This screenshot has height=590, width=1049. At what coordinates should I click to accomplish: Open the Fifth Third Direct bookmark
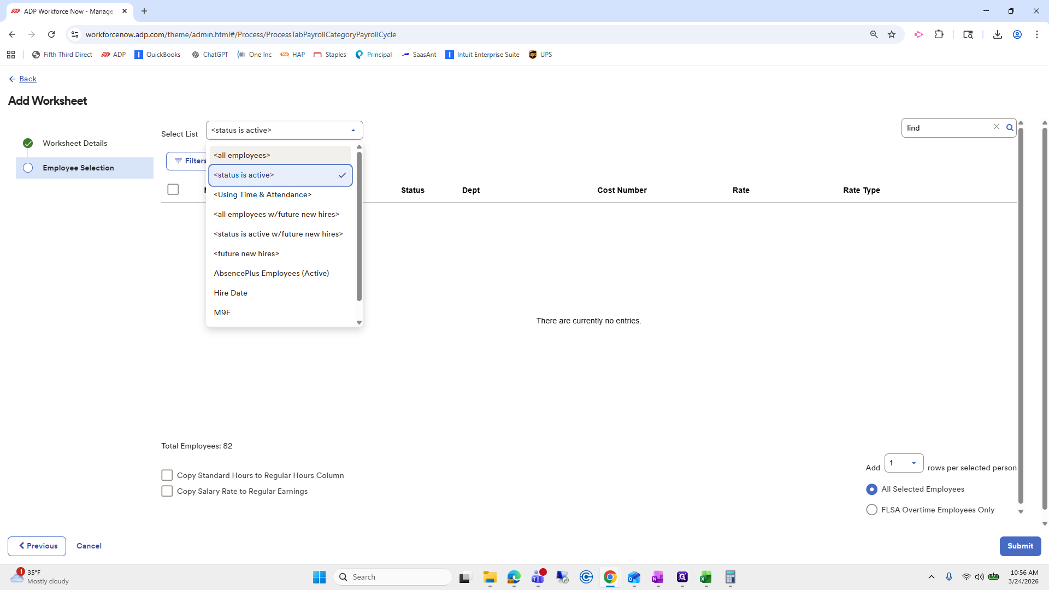tap(62, 55)
